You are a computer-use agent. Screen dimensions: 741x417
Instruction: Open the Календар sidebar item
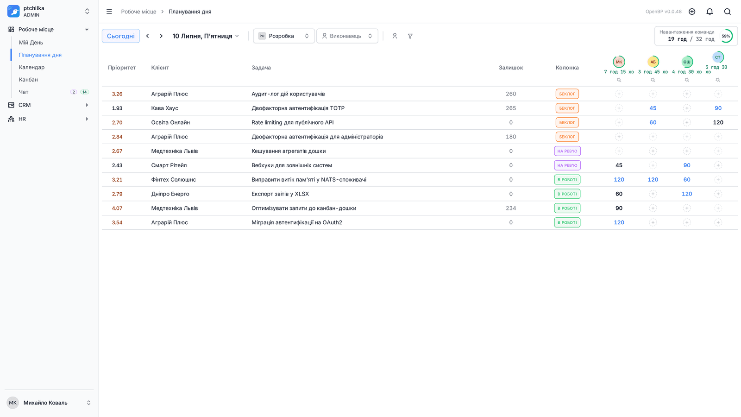(31, 67)
